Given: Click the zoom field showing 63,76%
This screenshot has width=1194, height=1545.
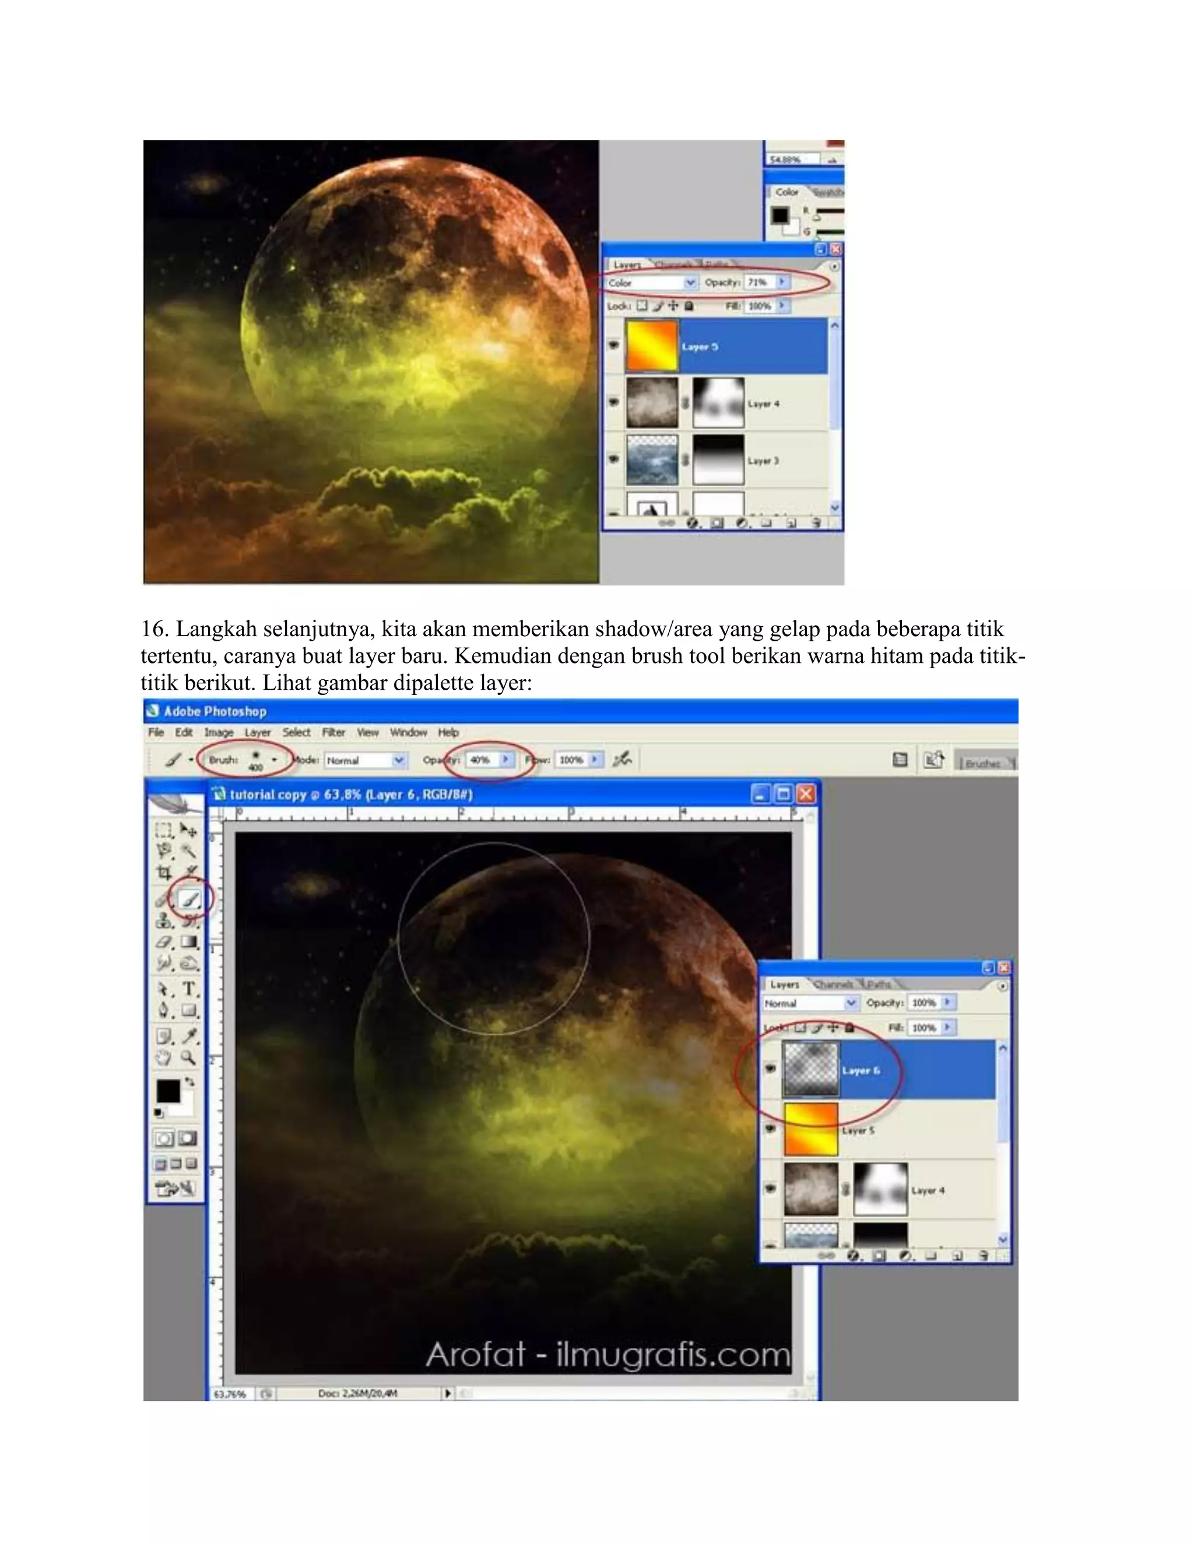Looking at the screenshot, I should (x=230, y=1393).
